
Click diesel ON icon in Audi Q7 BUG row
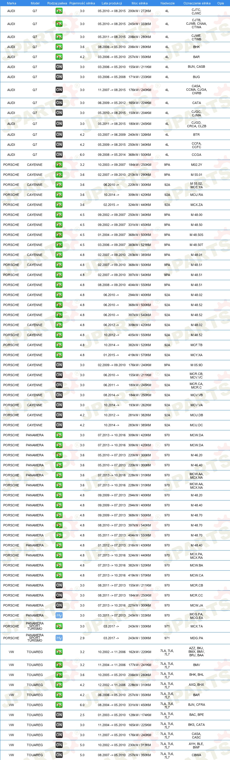[59, 77]
